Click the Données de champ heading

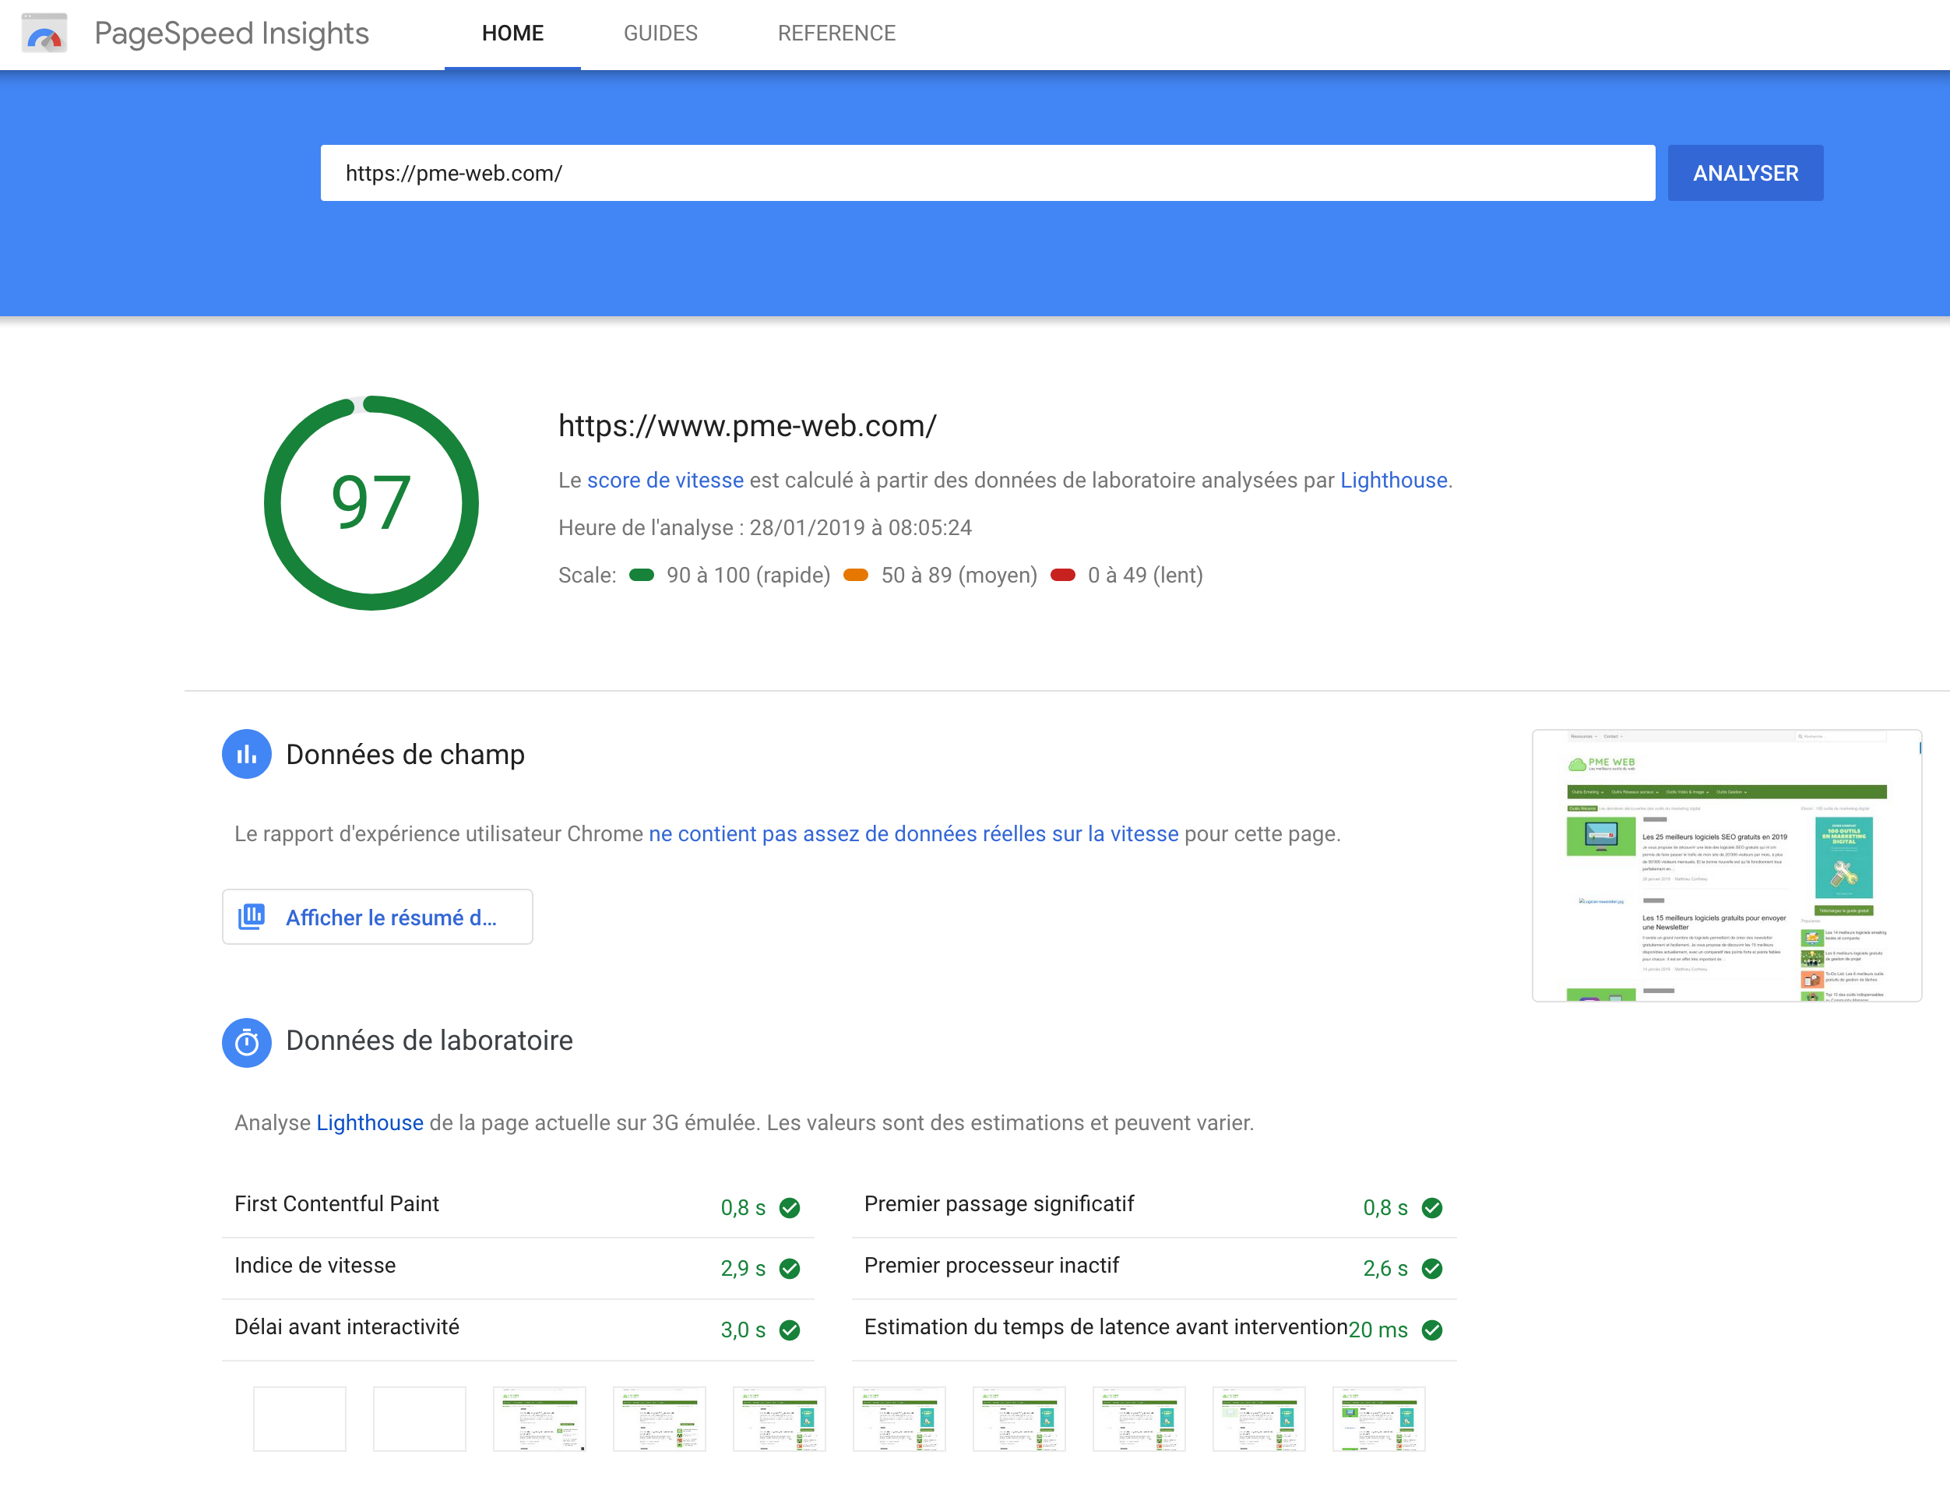pyautogui.click(x=406, y=755)
